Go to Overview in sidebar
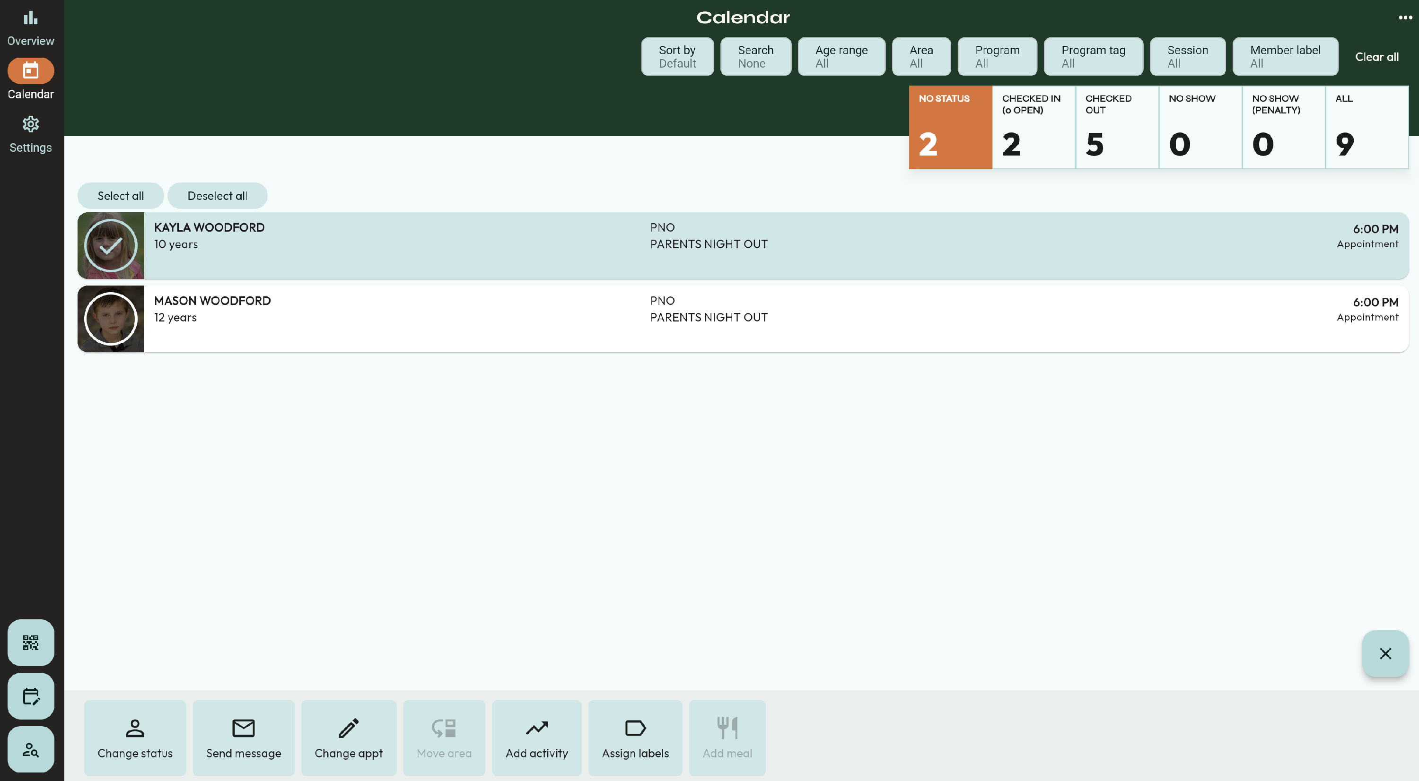This screenshot has height=781, width=1419. pos(31,27)
